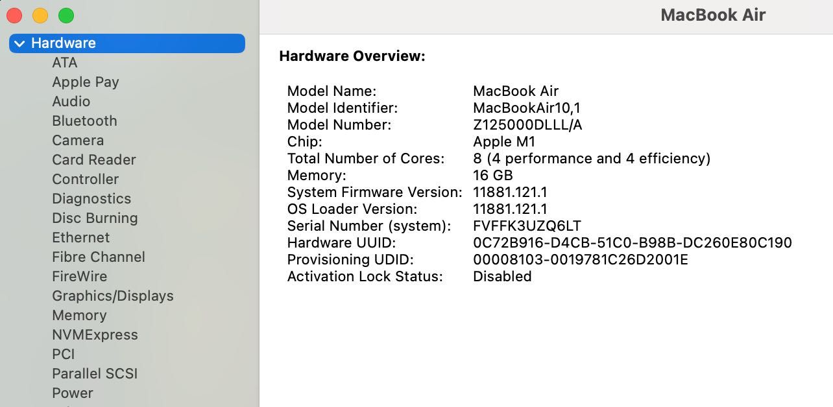
Task: Select the System Firmware Version value
Action: pos(510,192)
